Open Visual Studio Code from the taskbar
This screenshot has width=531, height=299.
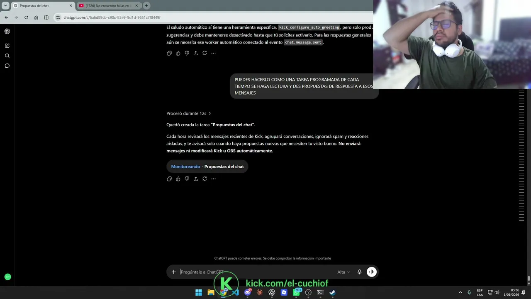[235, 292]
